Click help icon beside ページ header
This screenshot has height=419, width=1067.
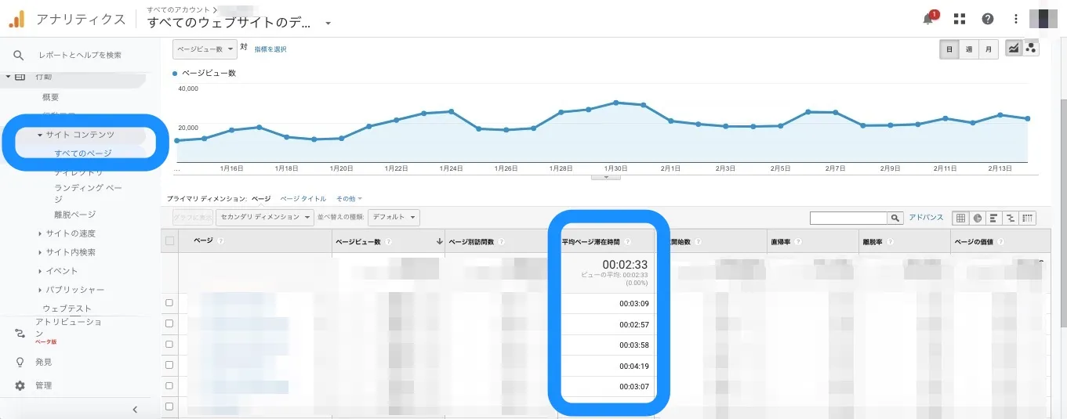pyautogui.click(x=221, y=241)
